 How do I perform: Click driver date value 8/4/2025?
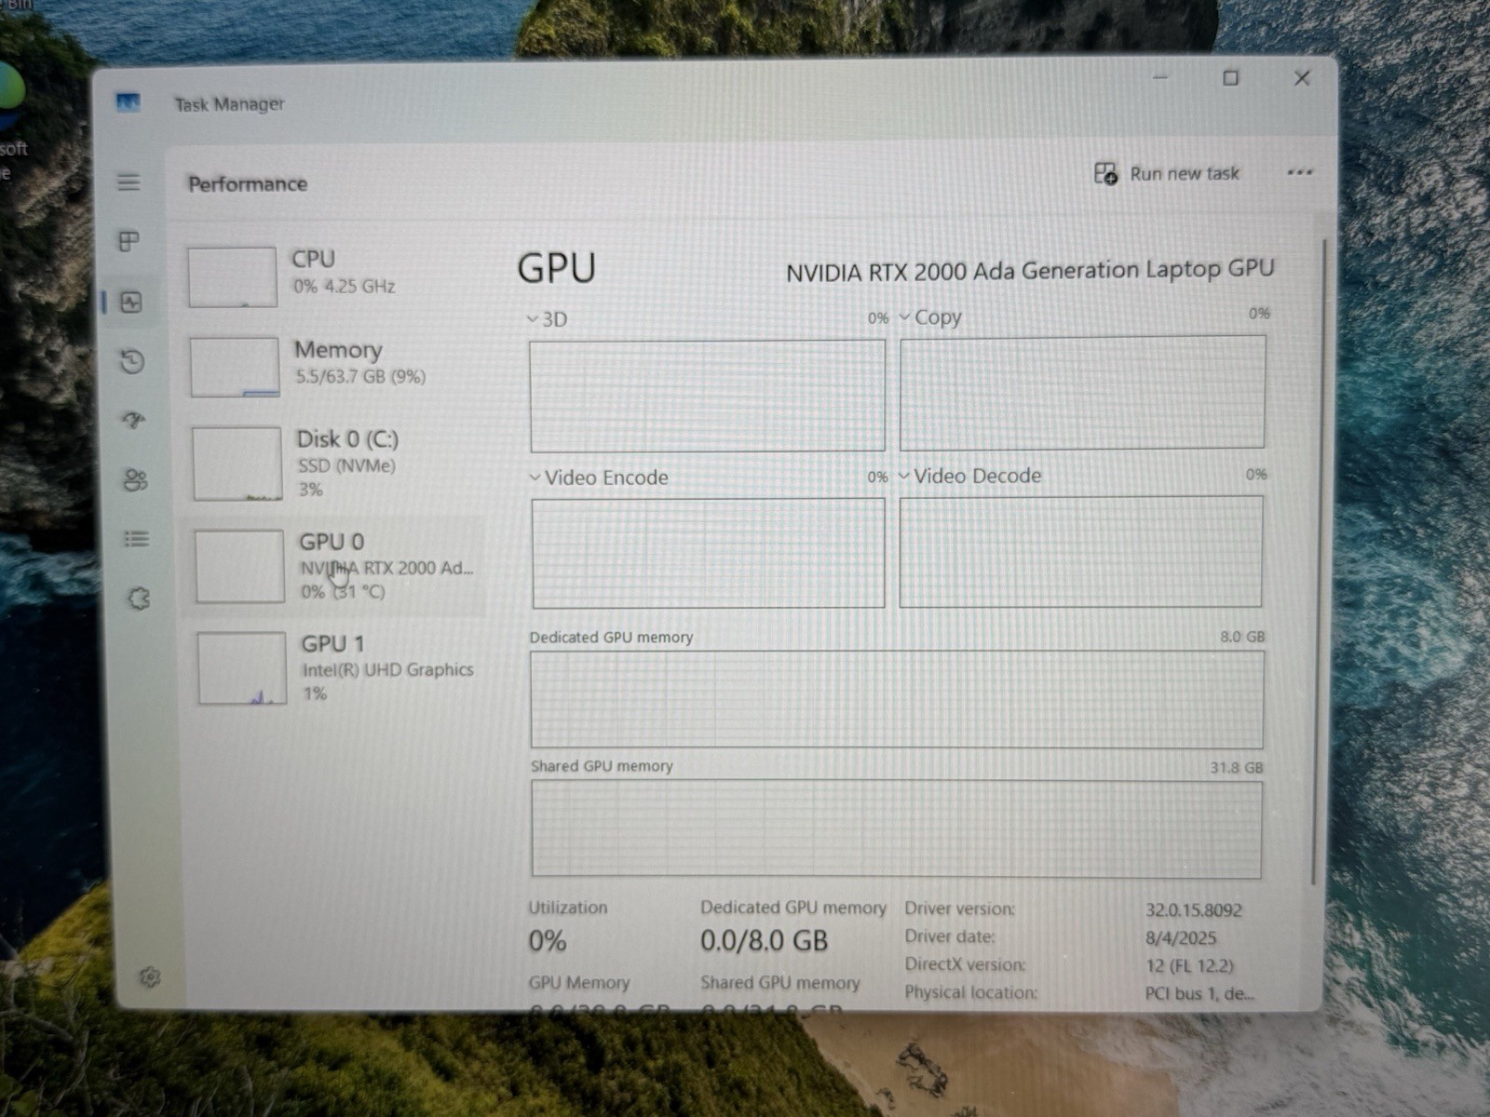click(1181, 937)
